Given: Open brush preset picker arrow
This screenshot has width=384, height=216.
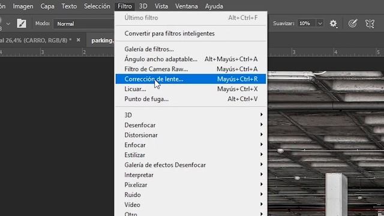Looking at the screenshot, I should click(8, 24).
